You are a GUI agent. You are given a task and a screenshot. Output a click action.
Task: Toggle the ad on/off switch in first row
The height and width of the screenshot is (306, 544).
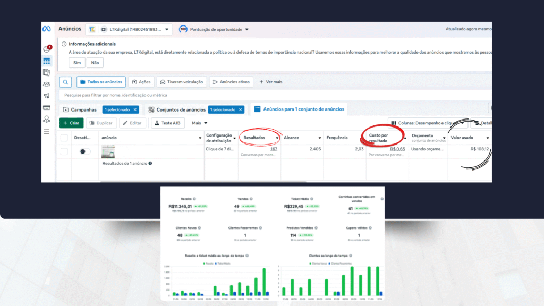[84, 151]
